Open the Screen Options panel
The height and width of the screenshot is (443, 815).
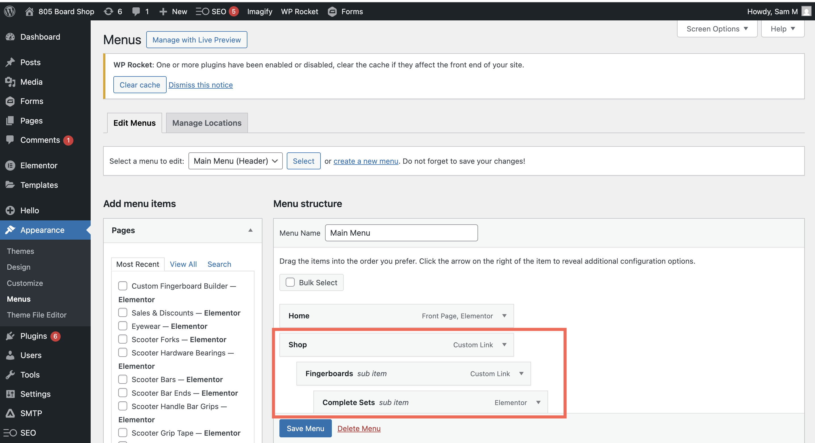click(x=717, y=29)
